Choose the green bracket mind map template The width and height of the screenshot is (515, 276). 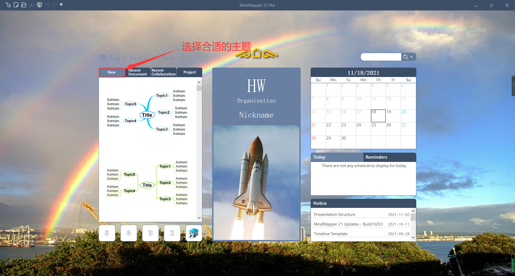coord(147,183)
